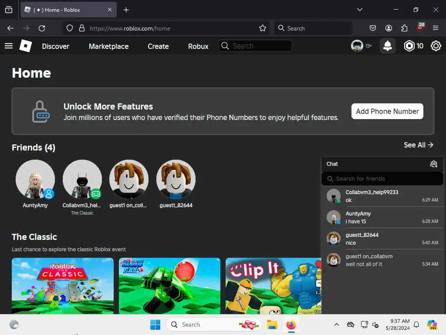Click the Search for friends field

pos(382,178)
